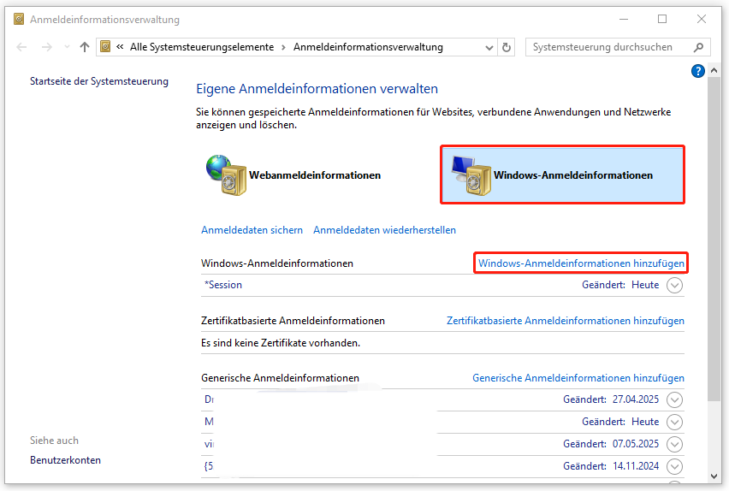Expand the entry changed 07.05.2025

point(674,444)
